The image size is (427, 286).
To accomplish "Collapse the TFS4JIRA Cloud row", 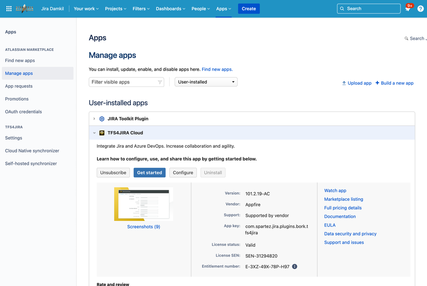I will (94, 133).
